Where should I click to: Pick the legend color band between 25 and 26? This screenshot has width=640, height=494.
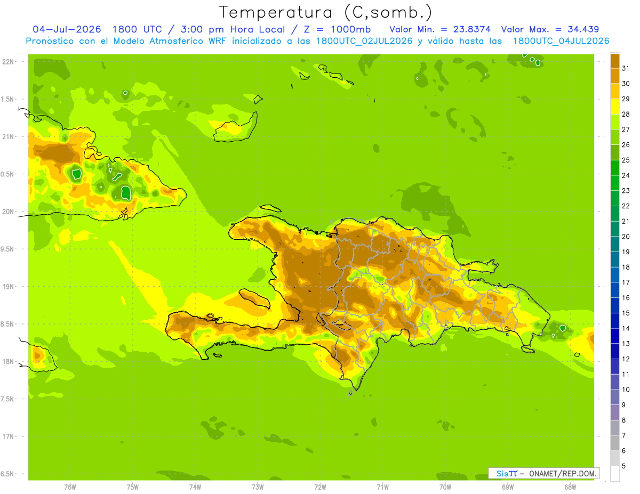click(x=615, y=152)
